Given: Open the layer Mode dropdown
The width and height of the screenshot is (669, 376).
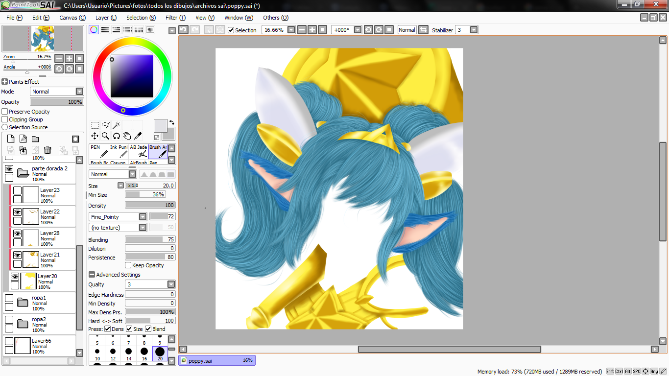Looking at the screenshot, I should click(79, 92).
